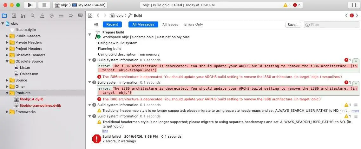361x149 pixels.
Task: Select the All filter
Action: click(96, 24)
